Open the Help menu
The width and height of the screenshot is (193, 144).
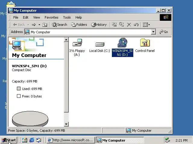[78, 17]
